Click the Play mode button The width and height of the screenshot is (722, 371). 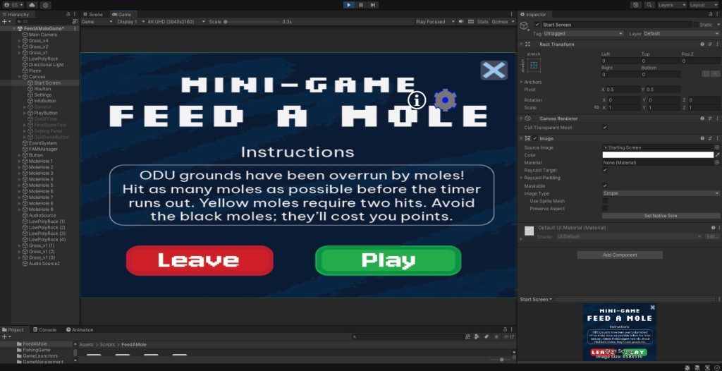348,5
